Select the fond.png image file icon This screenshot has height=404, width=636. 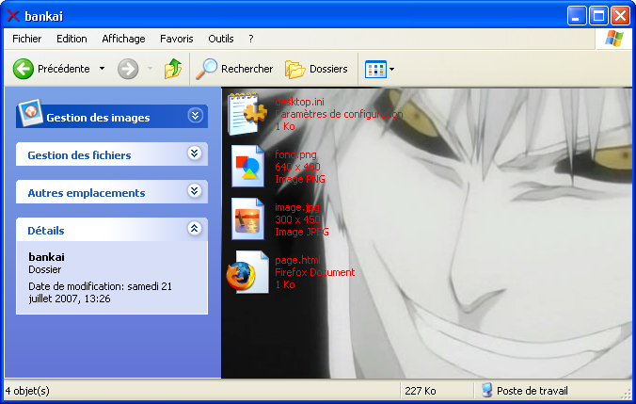pos(248,167)
